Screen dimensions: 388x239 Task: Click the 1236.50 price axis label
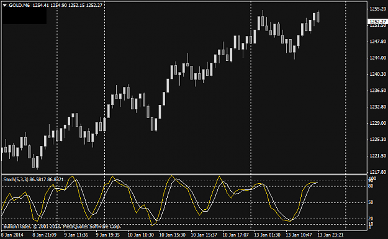pyautogui.click(x=377, y=91)
